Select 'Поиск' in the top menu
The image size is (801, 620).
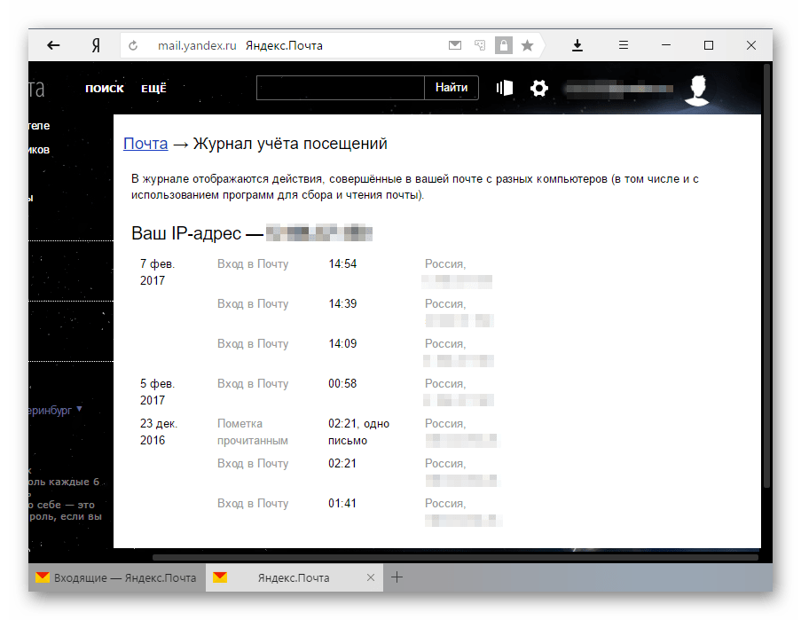click(105, 89)
